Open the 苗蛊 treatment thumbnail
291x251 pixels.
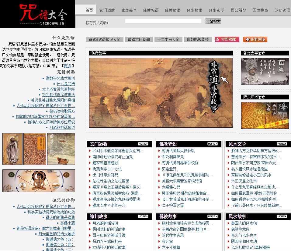point(265,72)
